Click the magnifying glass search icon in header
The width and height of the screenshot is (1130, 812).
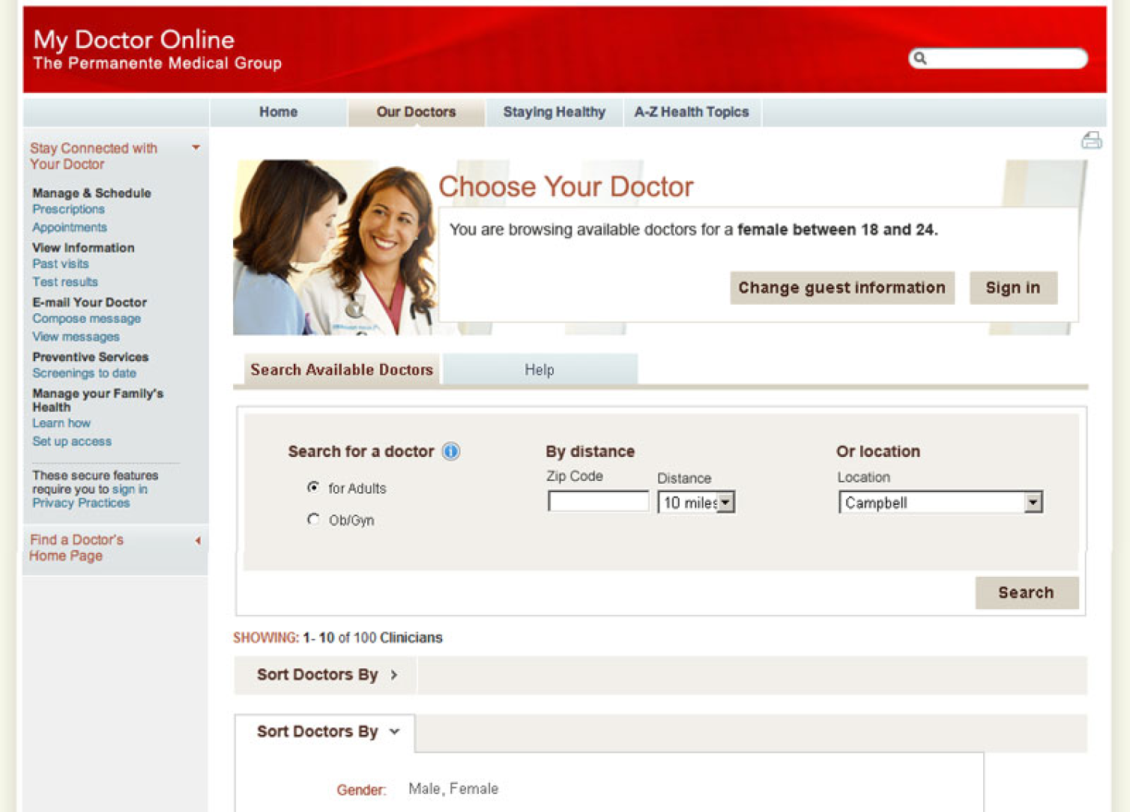[920, 58]
